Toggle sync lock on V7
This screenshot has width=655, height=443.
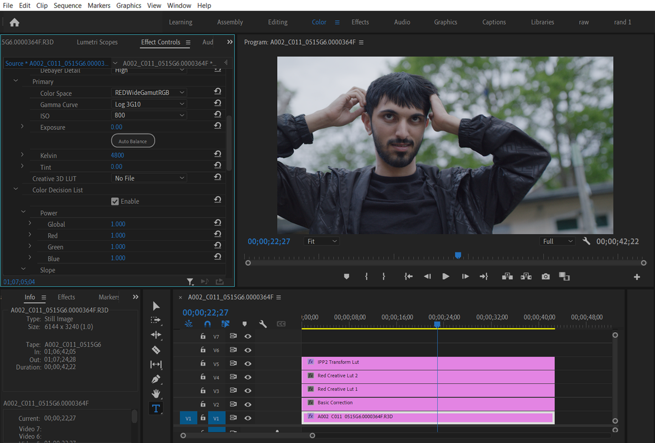click(x=233, y=336)
